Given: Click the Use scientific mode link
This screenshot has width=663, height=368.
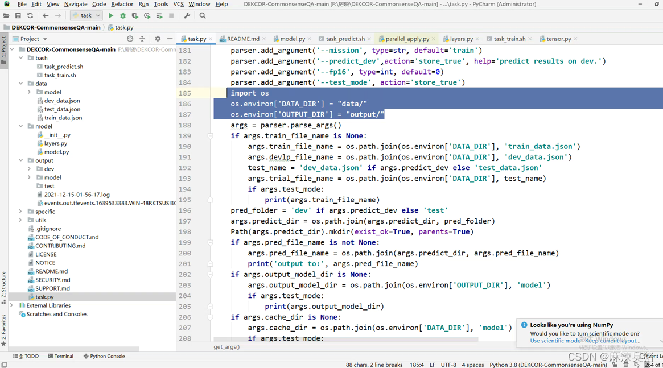Looking at the screenshot, I should [555, 341].
